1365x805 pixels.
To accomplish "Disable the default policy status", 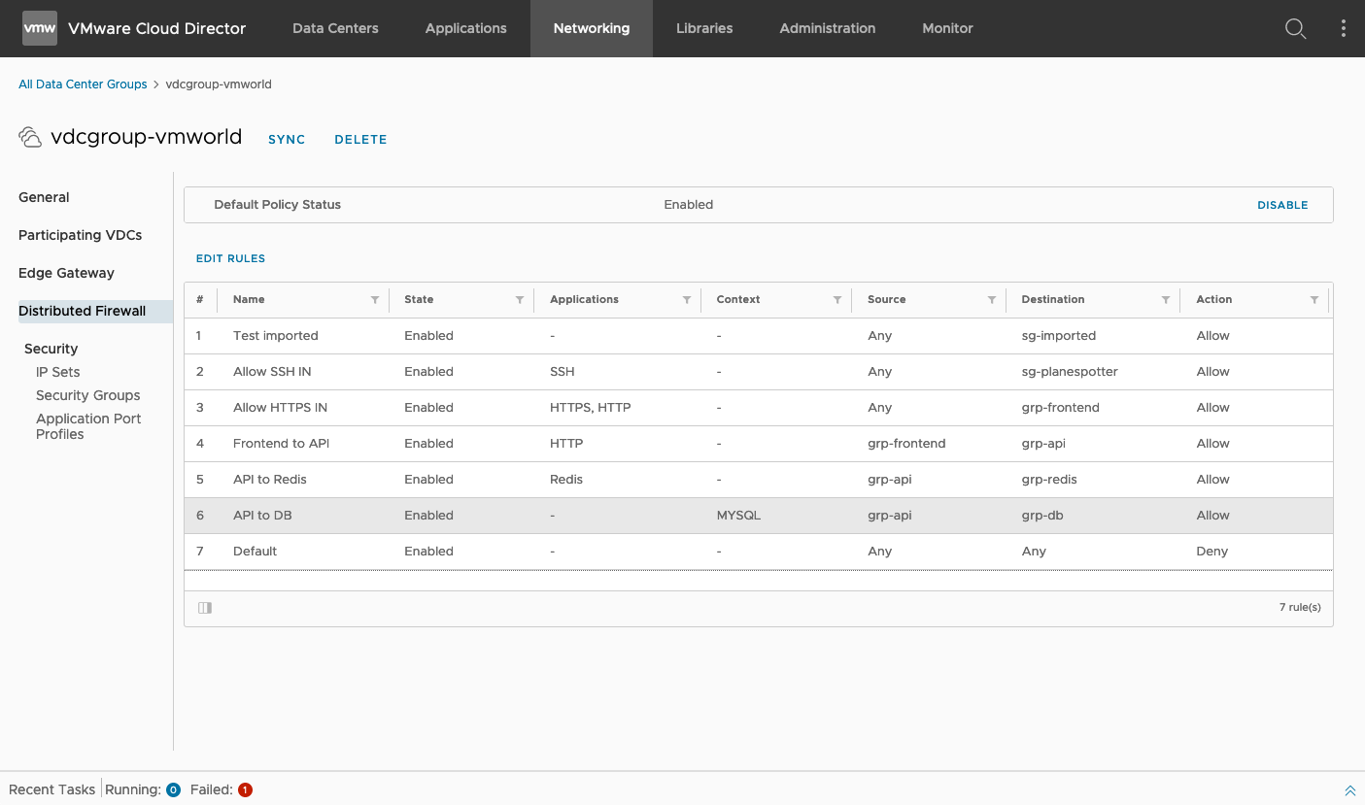I will pos(1282,205).
